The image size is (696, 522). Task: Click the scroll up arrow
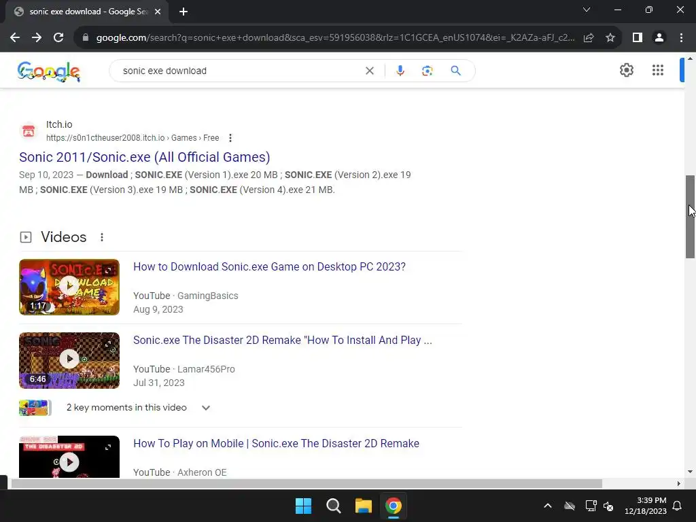click(x=690, y=58)
